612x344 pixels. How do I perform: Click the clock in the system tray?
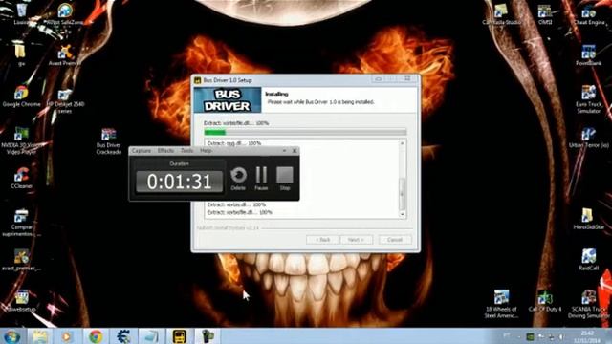coord(587,336)
